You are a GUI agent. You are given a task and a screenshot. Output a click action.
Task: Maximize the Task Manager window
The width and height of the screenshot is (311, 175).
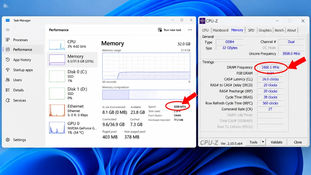pyautogui.click(x=182, y=20)
